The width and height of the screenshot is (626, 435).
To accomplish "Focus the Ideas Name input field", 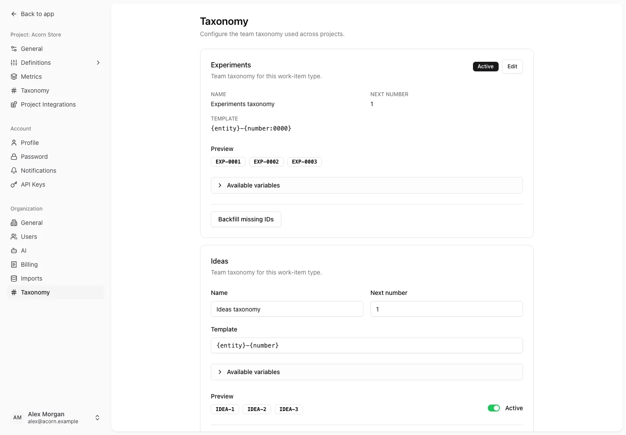I will coord(287,309).
